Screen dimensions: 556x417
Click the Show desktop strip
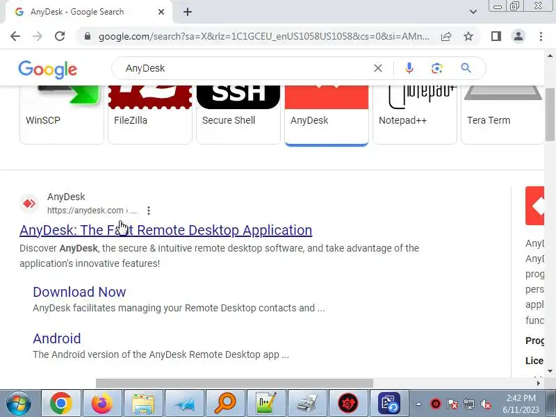pyautogui.click(x=551, y=404)
